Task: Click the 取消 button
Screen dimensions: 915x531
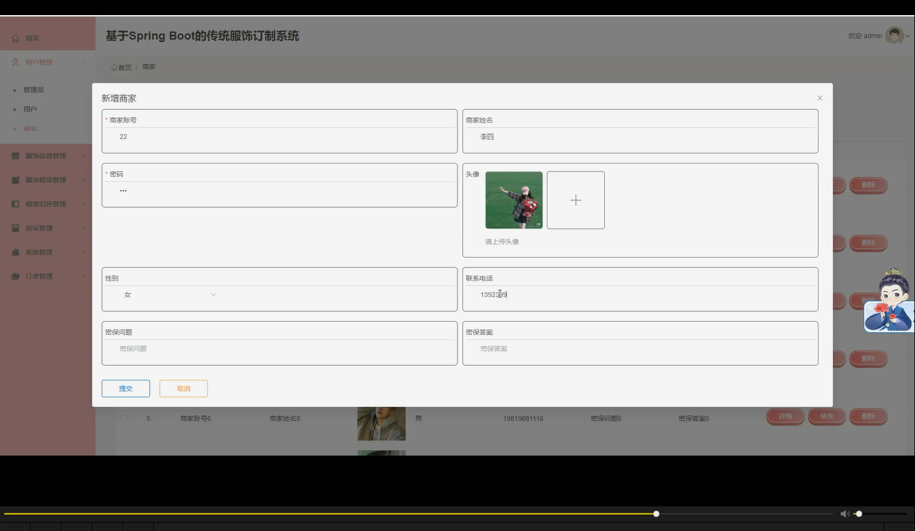Action: click(183, 389)
